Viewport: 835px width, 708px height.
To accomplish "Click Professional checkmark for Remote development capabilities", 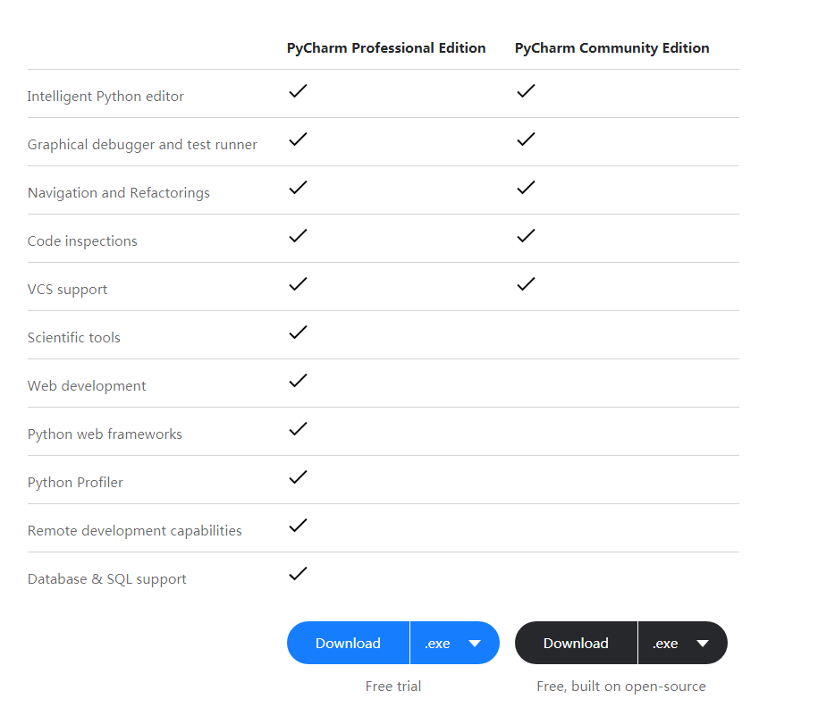I will pos(298,526).
